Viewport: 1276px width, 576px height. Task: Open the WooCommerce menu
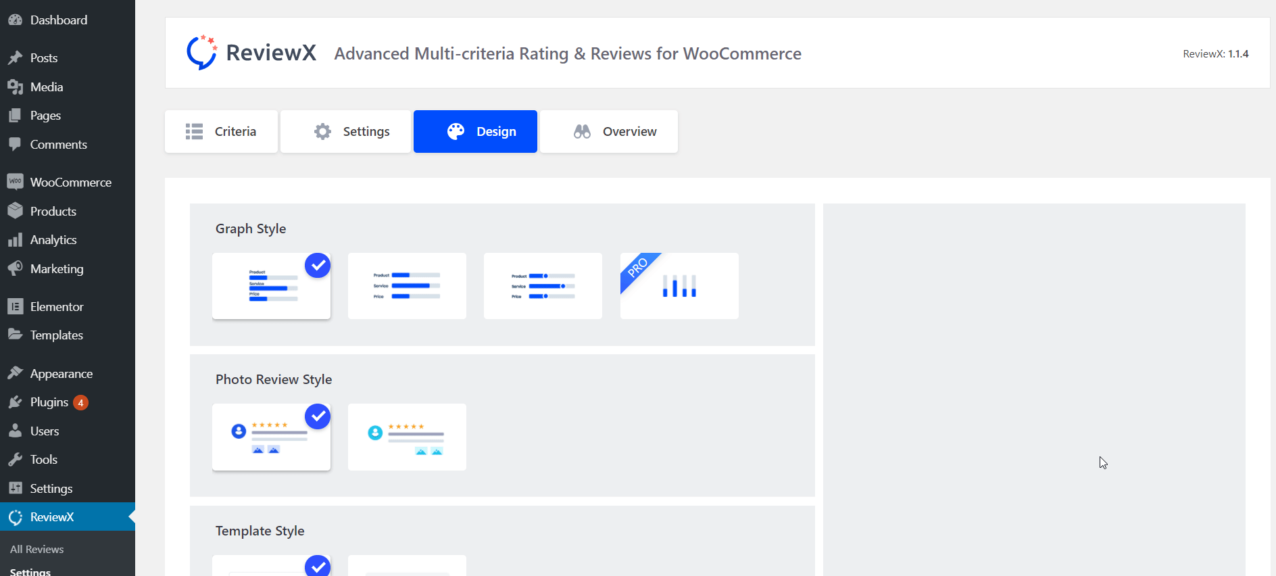tap(68, 182)
